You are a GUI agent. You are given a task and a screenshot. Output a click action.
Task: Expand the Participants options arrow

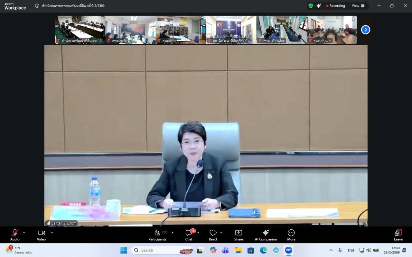(172, 233)
